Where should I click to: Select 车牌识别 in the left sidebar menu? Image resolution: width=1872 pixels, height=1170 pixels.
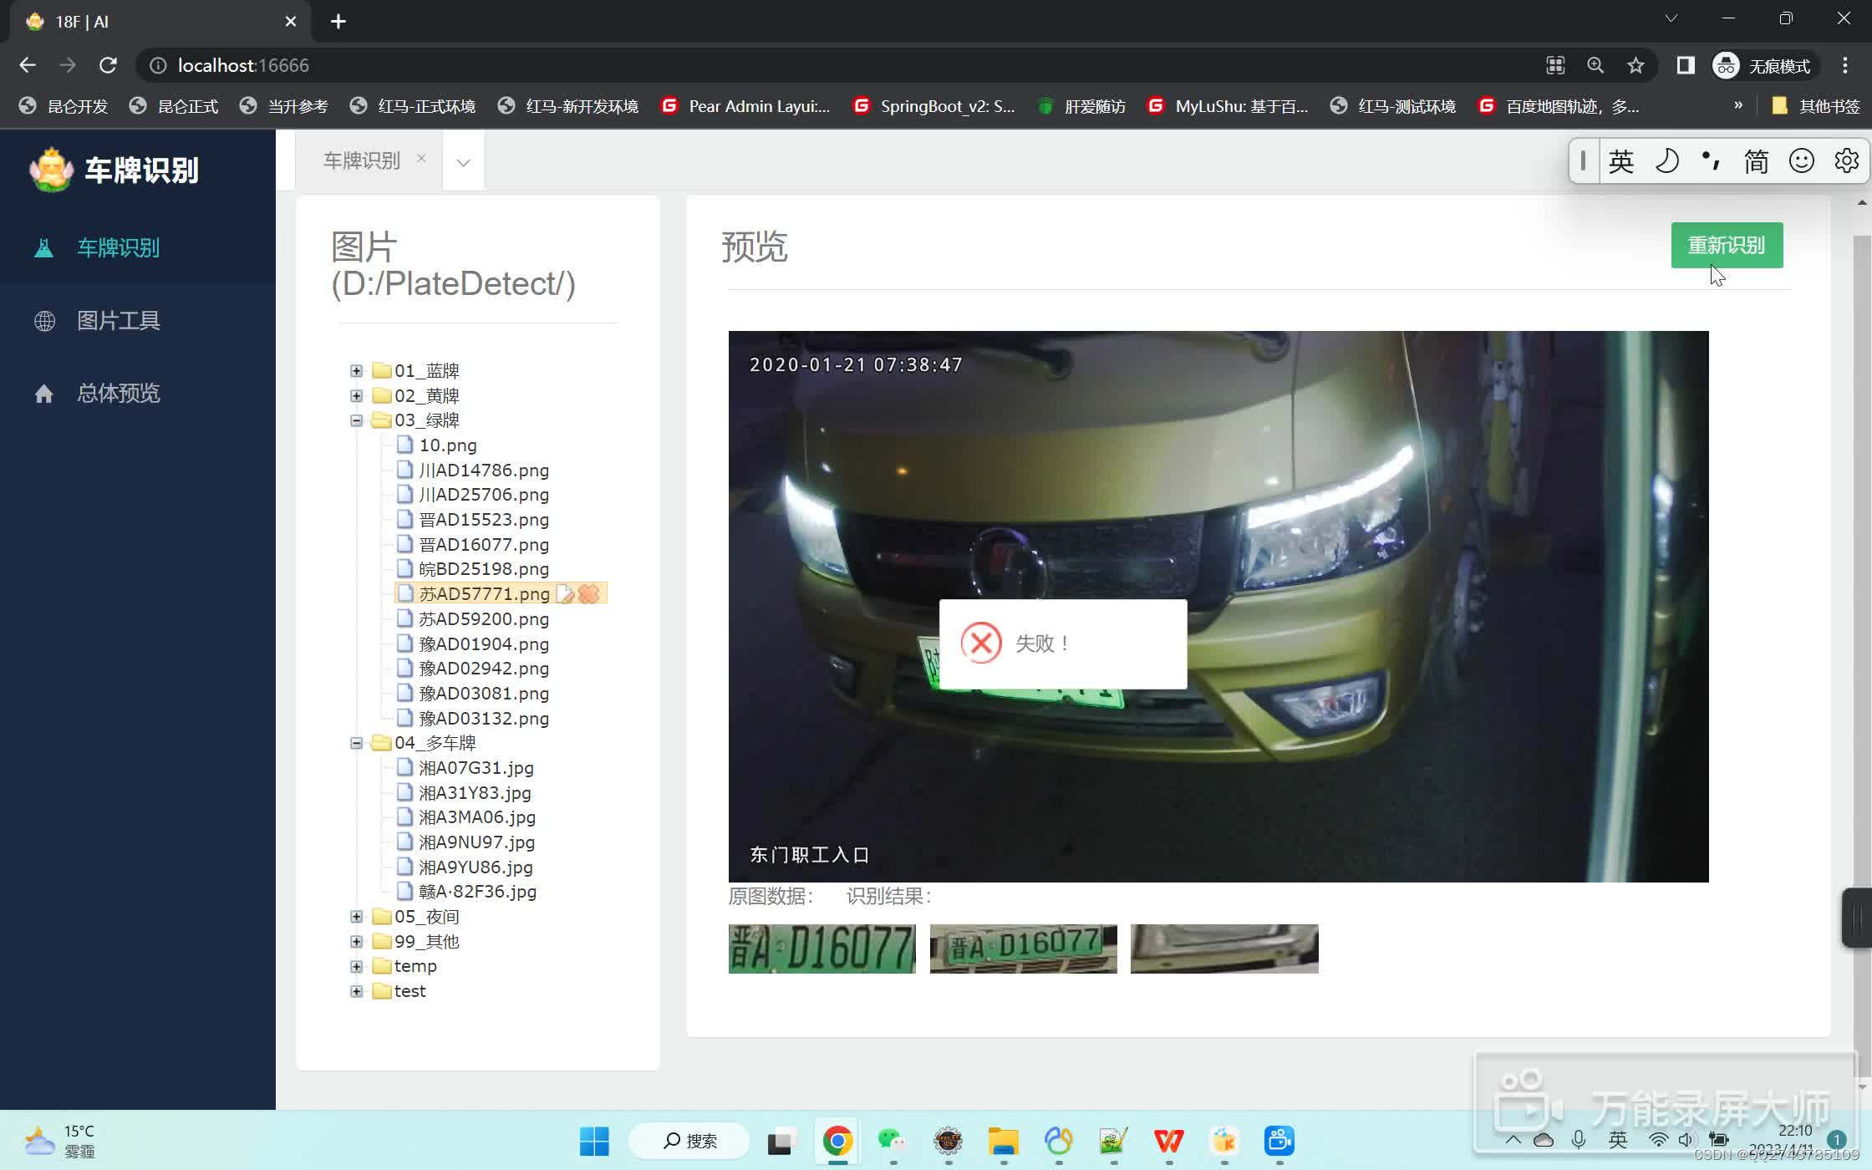pyautogui.click(x=118, y=248)
